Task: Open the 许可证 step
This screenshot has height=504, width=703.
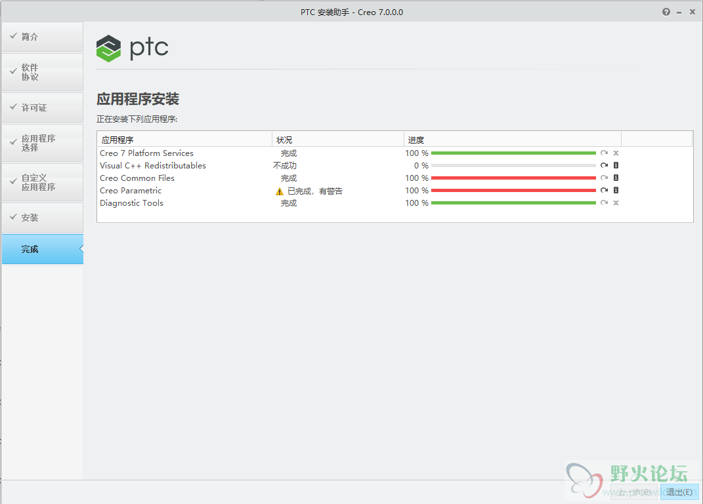Action: click(x=42, y=107)
